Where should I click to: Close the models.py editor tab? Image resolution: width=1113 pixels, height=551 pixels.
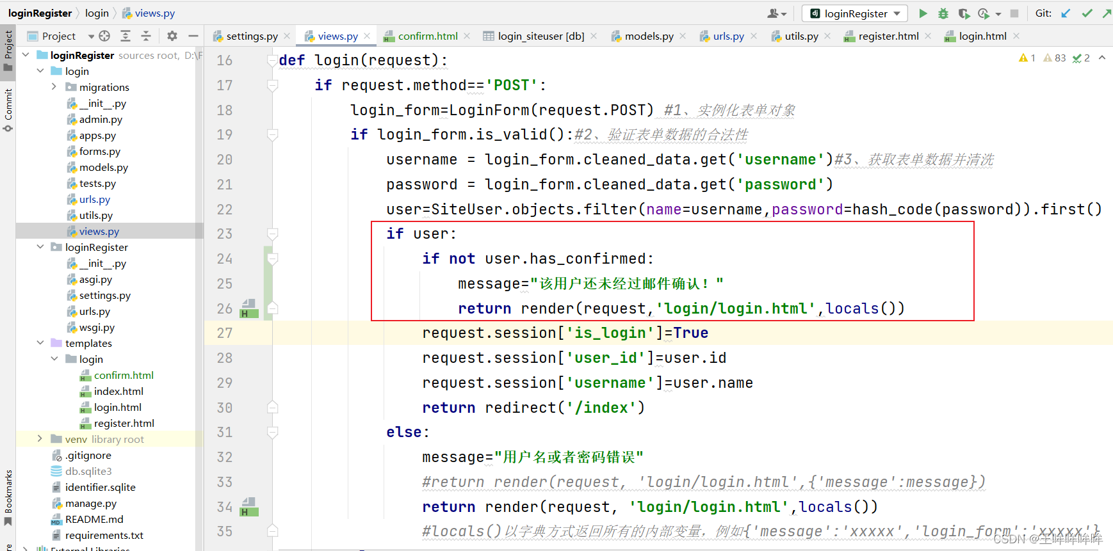683,36
